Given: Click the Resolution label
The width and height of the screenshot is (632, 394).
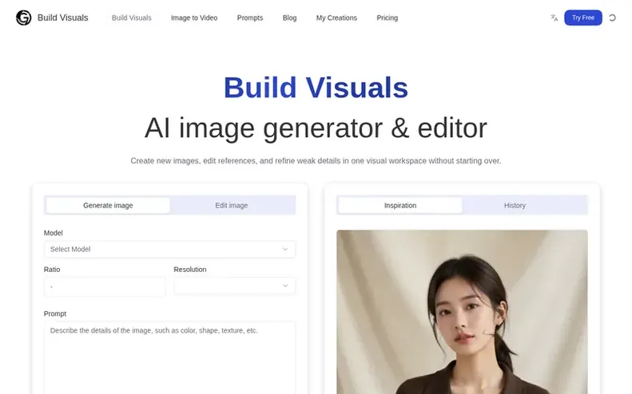Looking at the screenshot, I should [190, 270].
